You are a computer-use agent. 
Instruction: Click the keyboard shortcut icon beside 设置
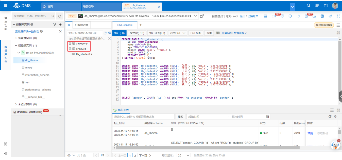218,33
